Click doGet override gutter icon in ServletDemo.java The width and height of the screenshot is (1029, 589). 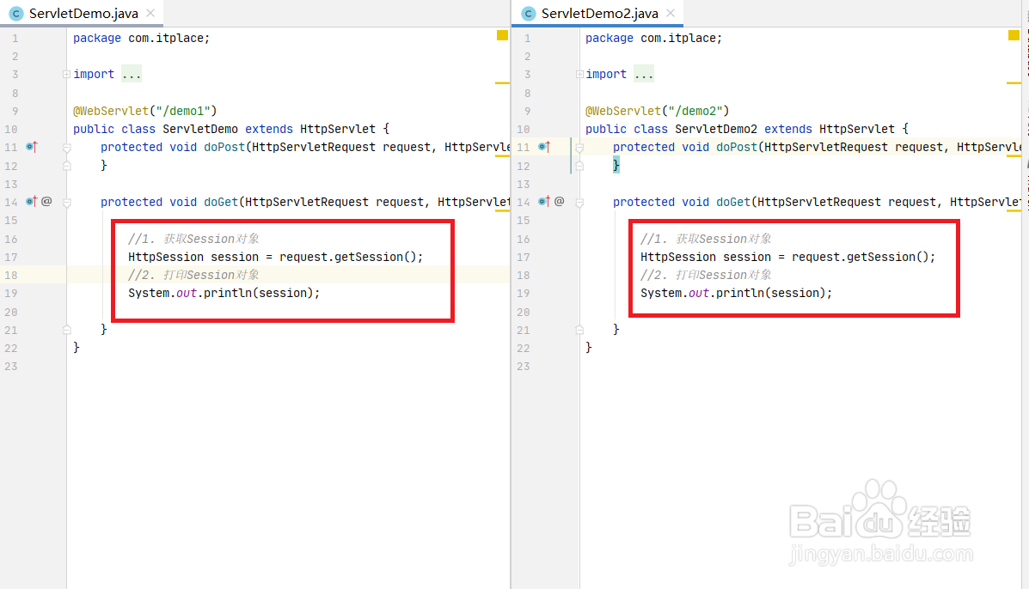click(x=32, y=202)
